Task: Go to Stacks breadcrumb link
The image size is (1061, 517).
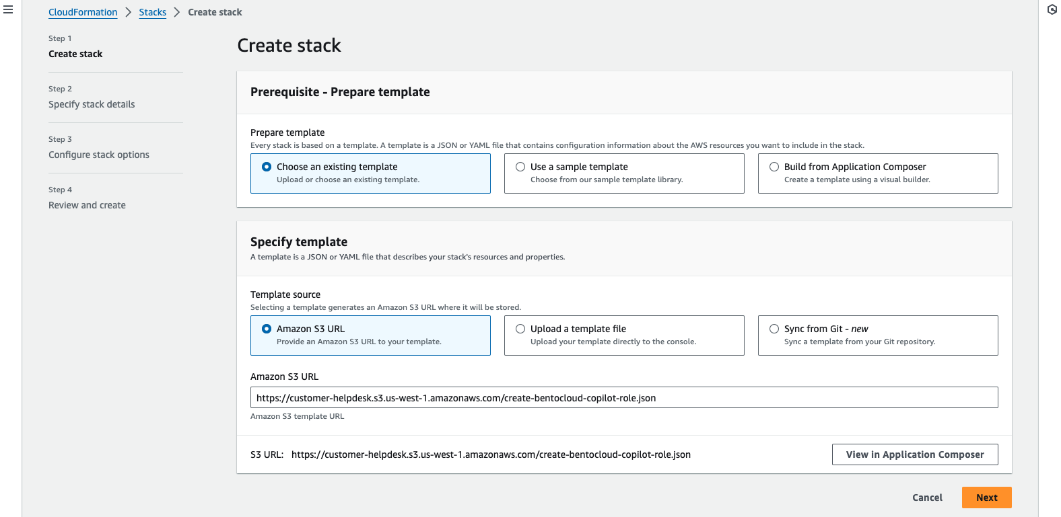Action: (x=153, y=12)
